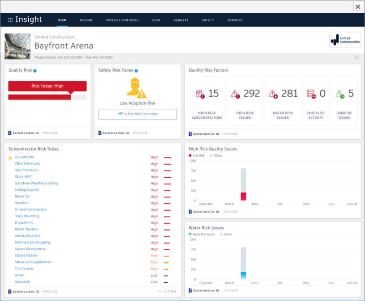
Task: Click the Safety Risk Today info icon
Action: pyautogui.click(x=136, y=71)
